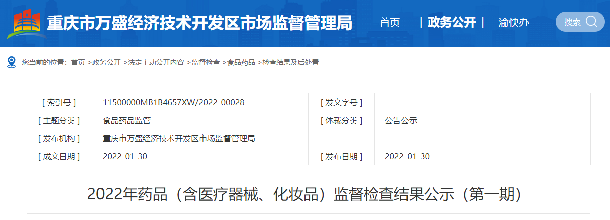Open 法定主动公开内容 breadcrumb link
610x220 pixels.
click(156, 63)
